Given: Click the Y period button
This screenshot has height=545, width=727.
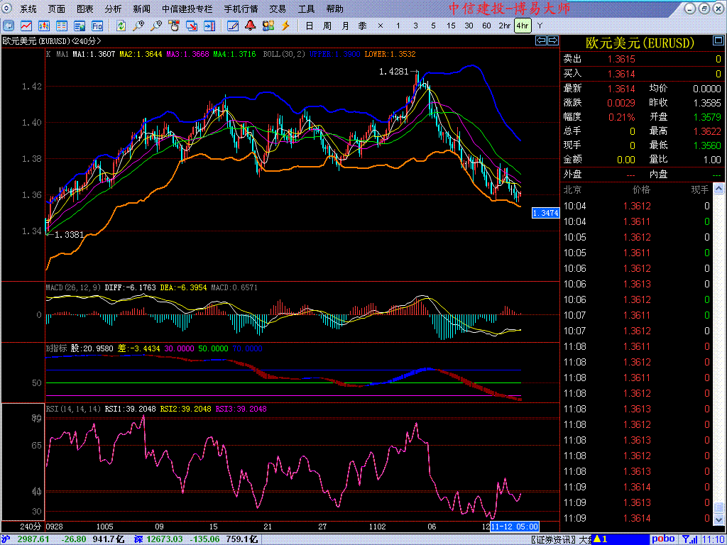Looking at the screenshot, I should click(x=540, y=26).
